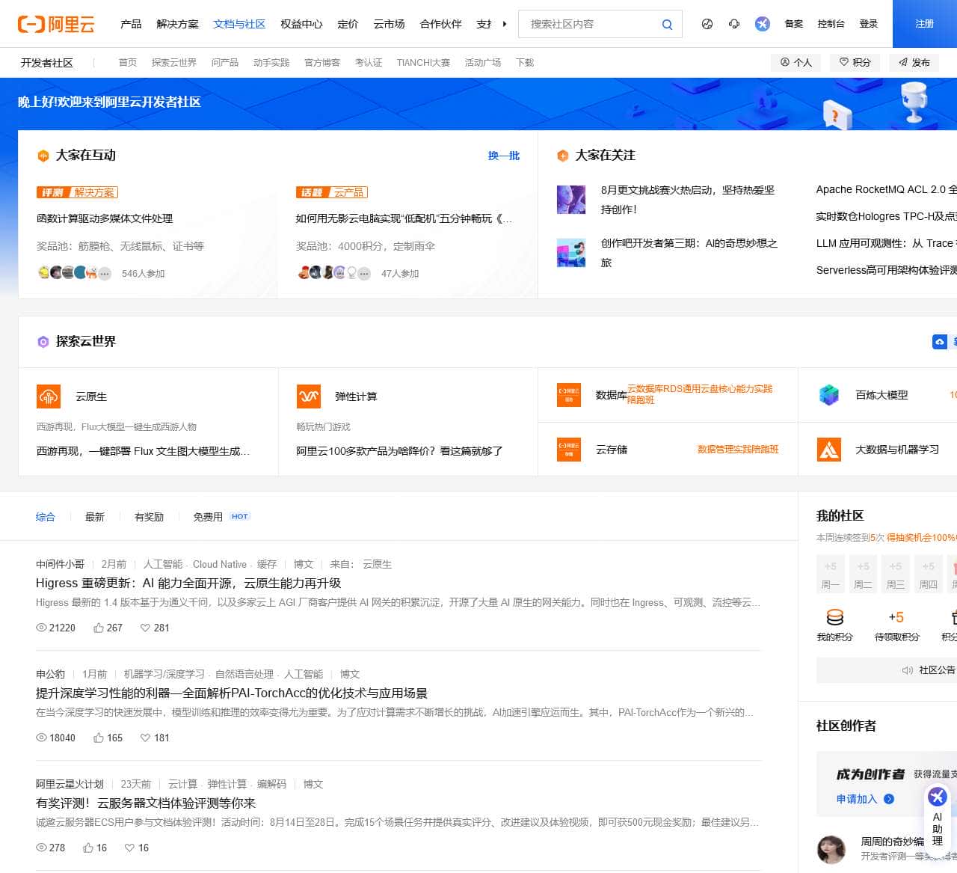Click the 社区公告 speaker icon
Image resolution: width=957 pixels, height=873 pixels.
[907, 670]
